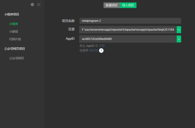Click the 项目名称 label text
The image size is (195, 128).
click(x=68, y=21)
